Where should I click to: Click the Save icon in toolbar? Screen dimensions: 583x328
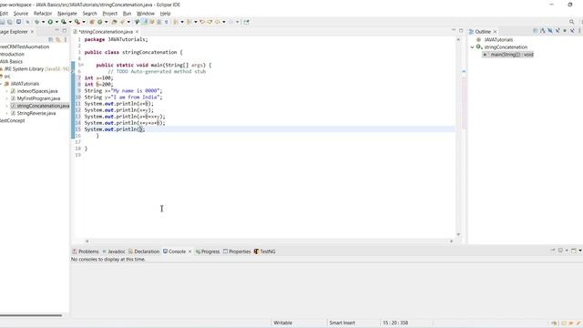[x=2, y=22]
